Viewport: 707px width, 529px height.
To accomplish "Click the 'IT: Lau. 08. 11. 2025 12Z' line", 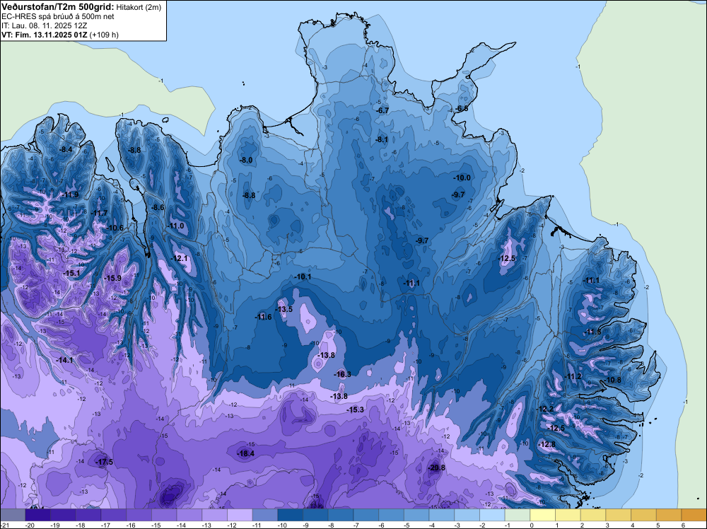I will 44,25.
